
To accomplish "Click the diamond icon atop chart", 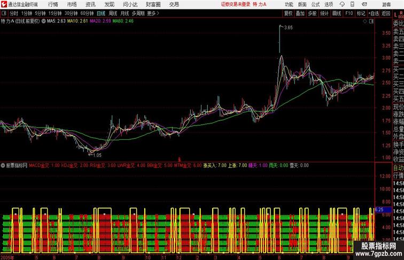I will [x=365, y=21].
